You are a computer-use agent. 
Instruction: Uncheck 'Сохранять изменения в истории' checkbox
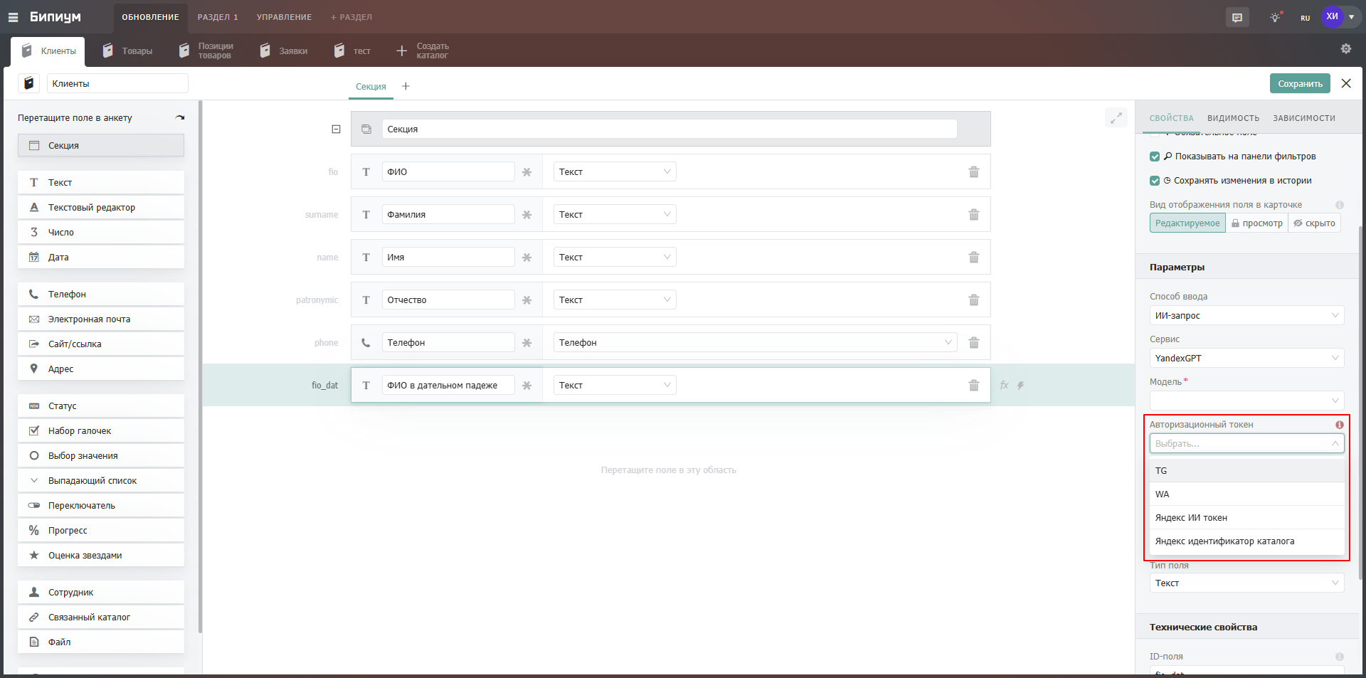click(1155, 181)
